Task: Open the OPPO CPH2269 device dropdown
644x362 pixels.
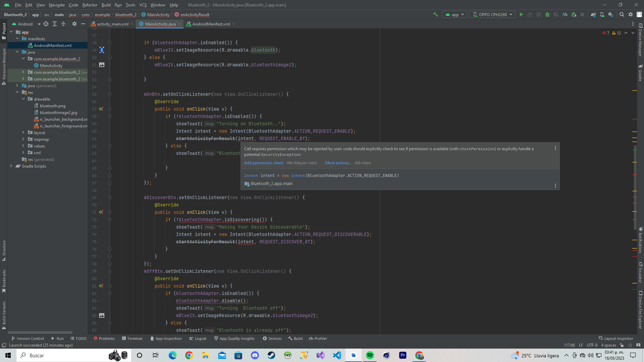Action: [492, 14]
